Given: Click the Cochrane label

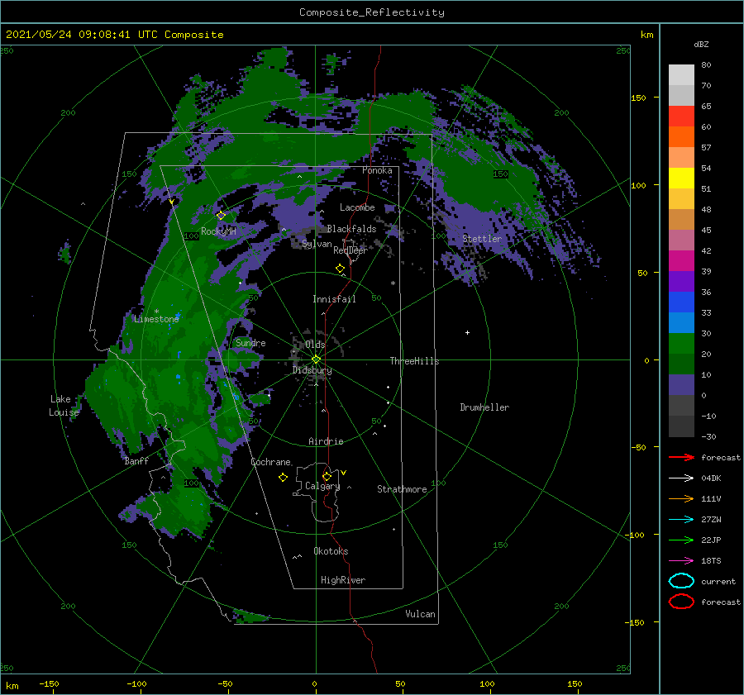Looking at the screenshot, I should [270, 462].
